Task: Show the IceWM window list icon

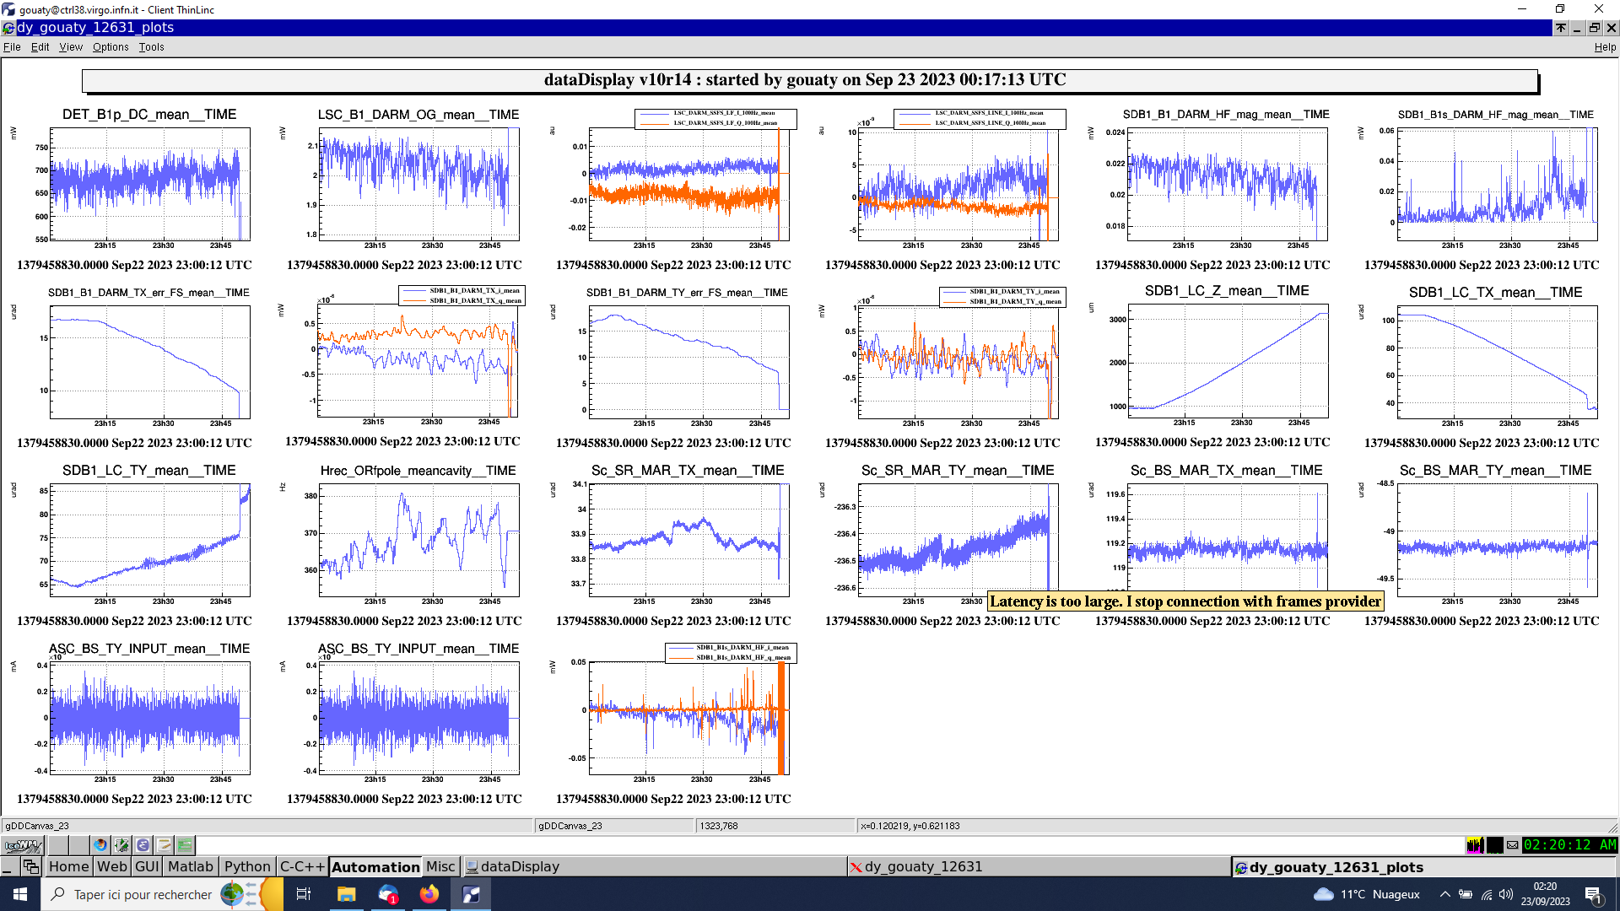Action: (x=31, y=866)
